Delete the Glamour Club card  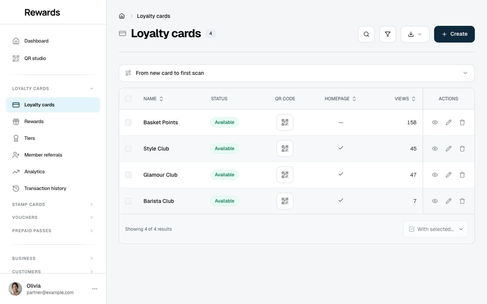[x=462, y=175]
